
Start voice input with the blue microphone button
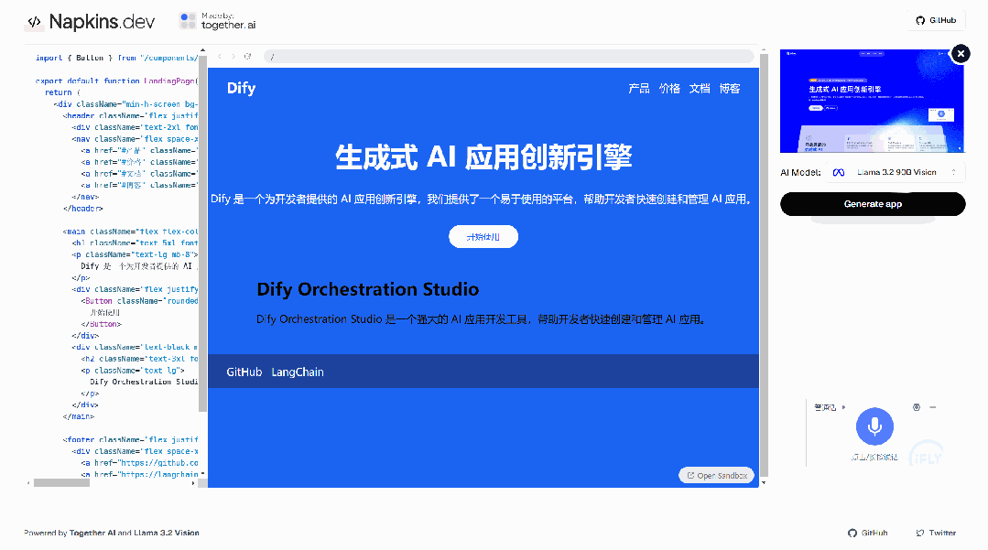[x=874, y=426]
